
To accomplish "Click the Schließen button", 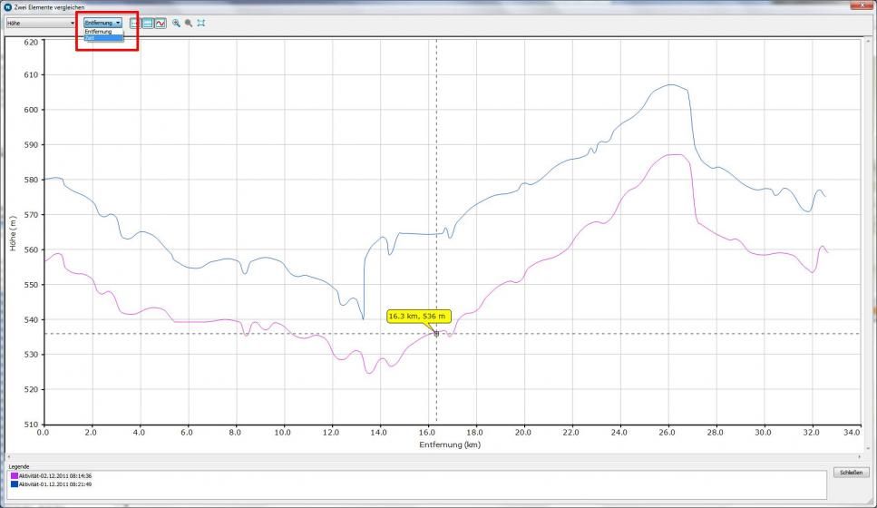I will coord(850,474).
